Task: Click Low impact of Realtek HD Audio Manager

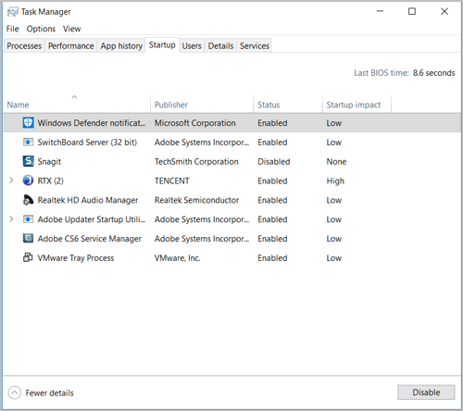Action: tap(334, 200)
